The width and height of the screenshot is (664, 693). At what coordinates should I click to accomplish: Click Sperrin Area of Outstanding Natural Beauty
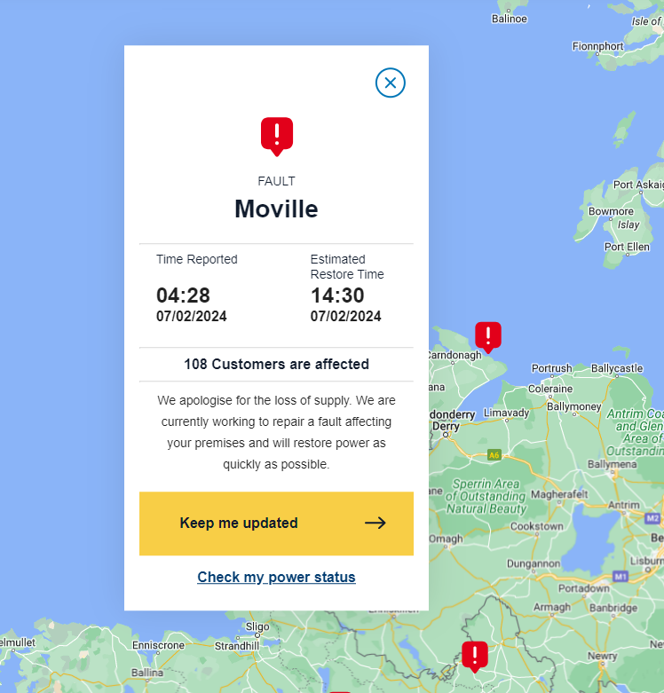pos(485,496)
